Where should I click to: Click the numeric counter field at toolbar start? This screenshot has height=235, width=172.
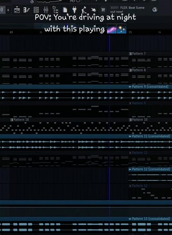click(3, 10)
